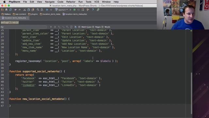Click the last green toolbar icon
The height and width of the screenshot is (118, 209).
point(98,10)
